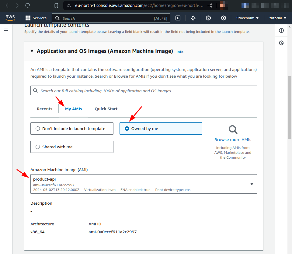Collapse Application and OS Images section
Image resolution: width=292 pixels, height=254 pixels.
coord(32,51)
